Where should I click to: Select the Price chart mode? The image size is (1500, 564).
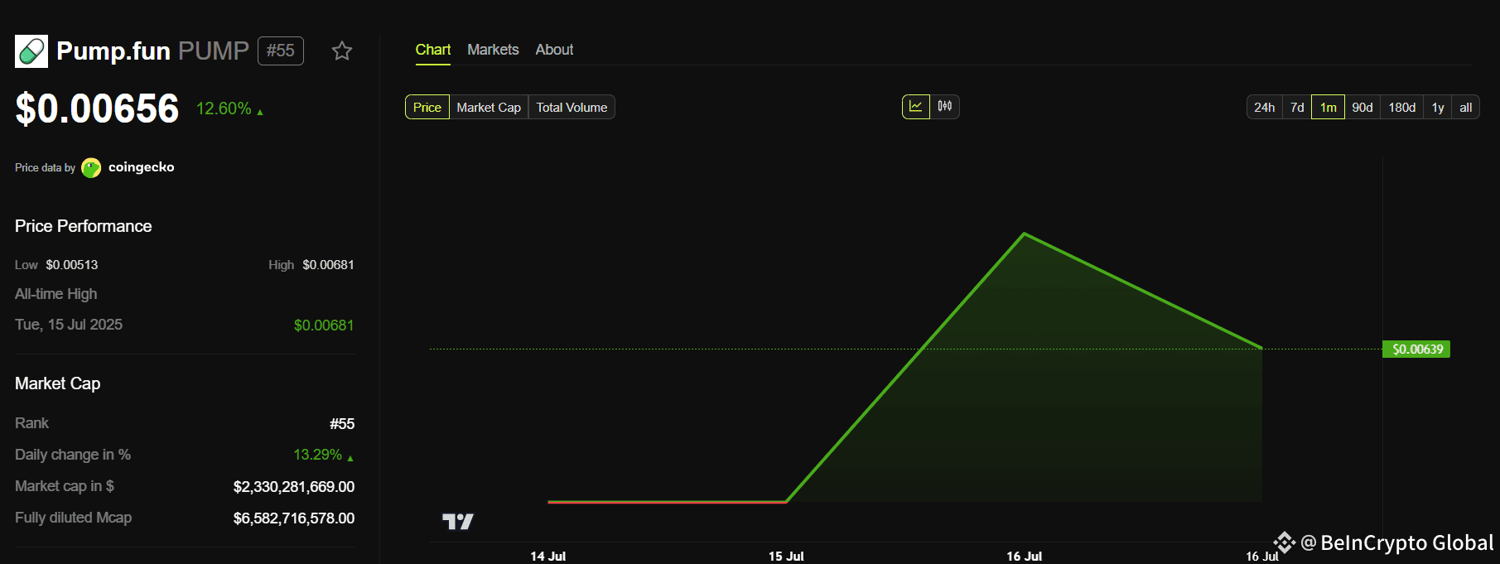tap(427, 107)
